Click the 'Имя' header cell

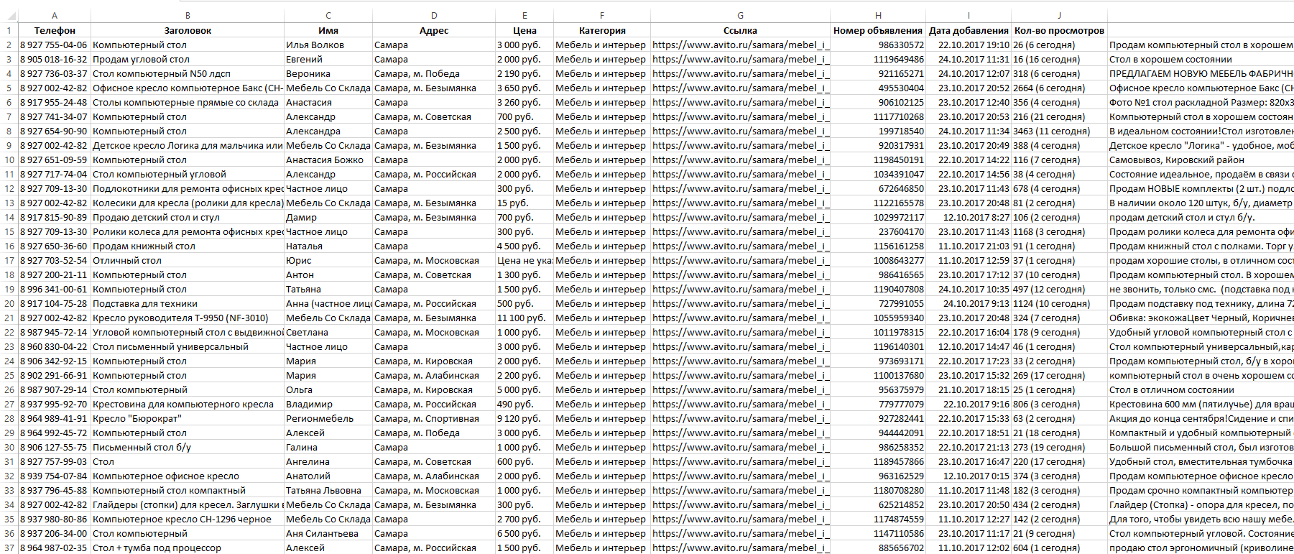pos(328,30)
